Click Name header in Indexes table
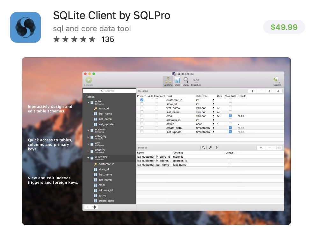This screenshot has height=227, width=318. coord(140,153)
